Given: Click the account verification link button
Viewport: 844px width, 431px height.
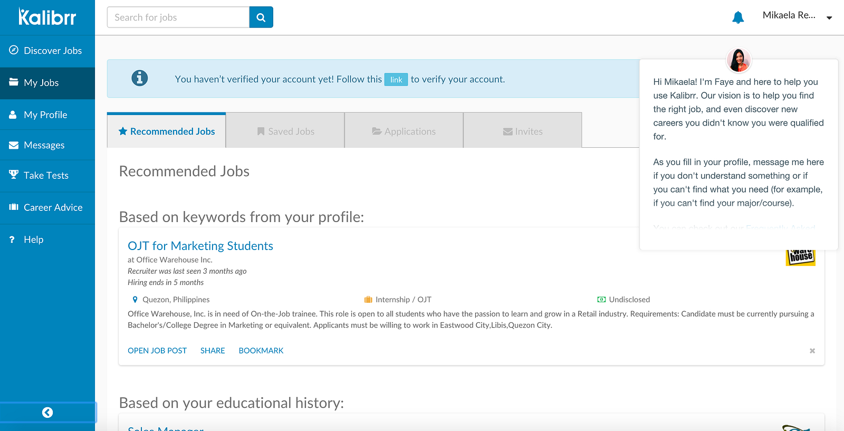Looking at the screenshot, I should point(396,80).
